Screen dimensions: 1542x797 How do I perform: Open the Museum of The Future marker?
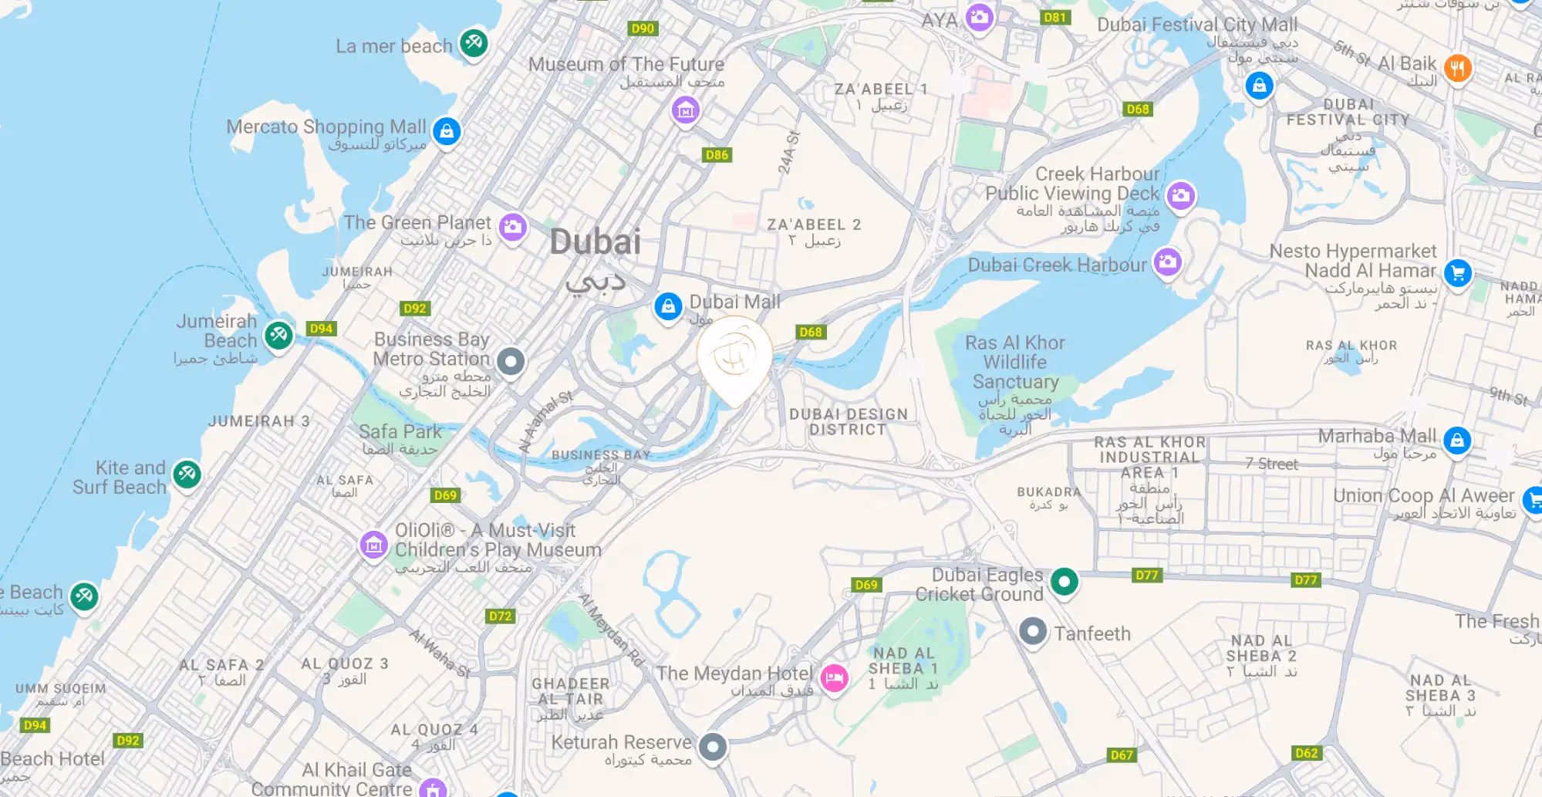coord(685,110)
